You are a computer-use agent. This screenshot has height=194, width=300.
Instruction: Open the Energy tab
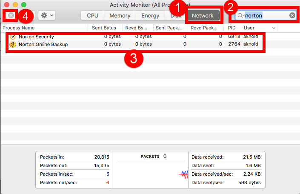tap(149, 15)
